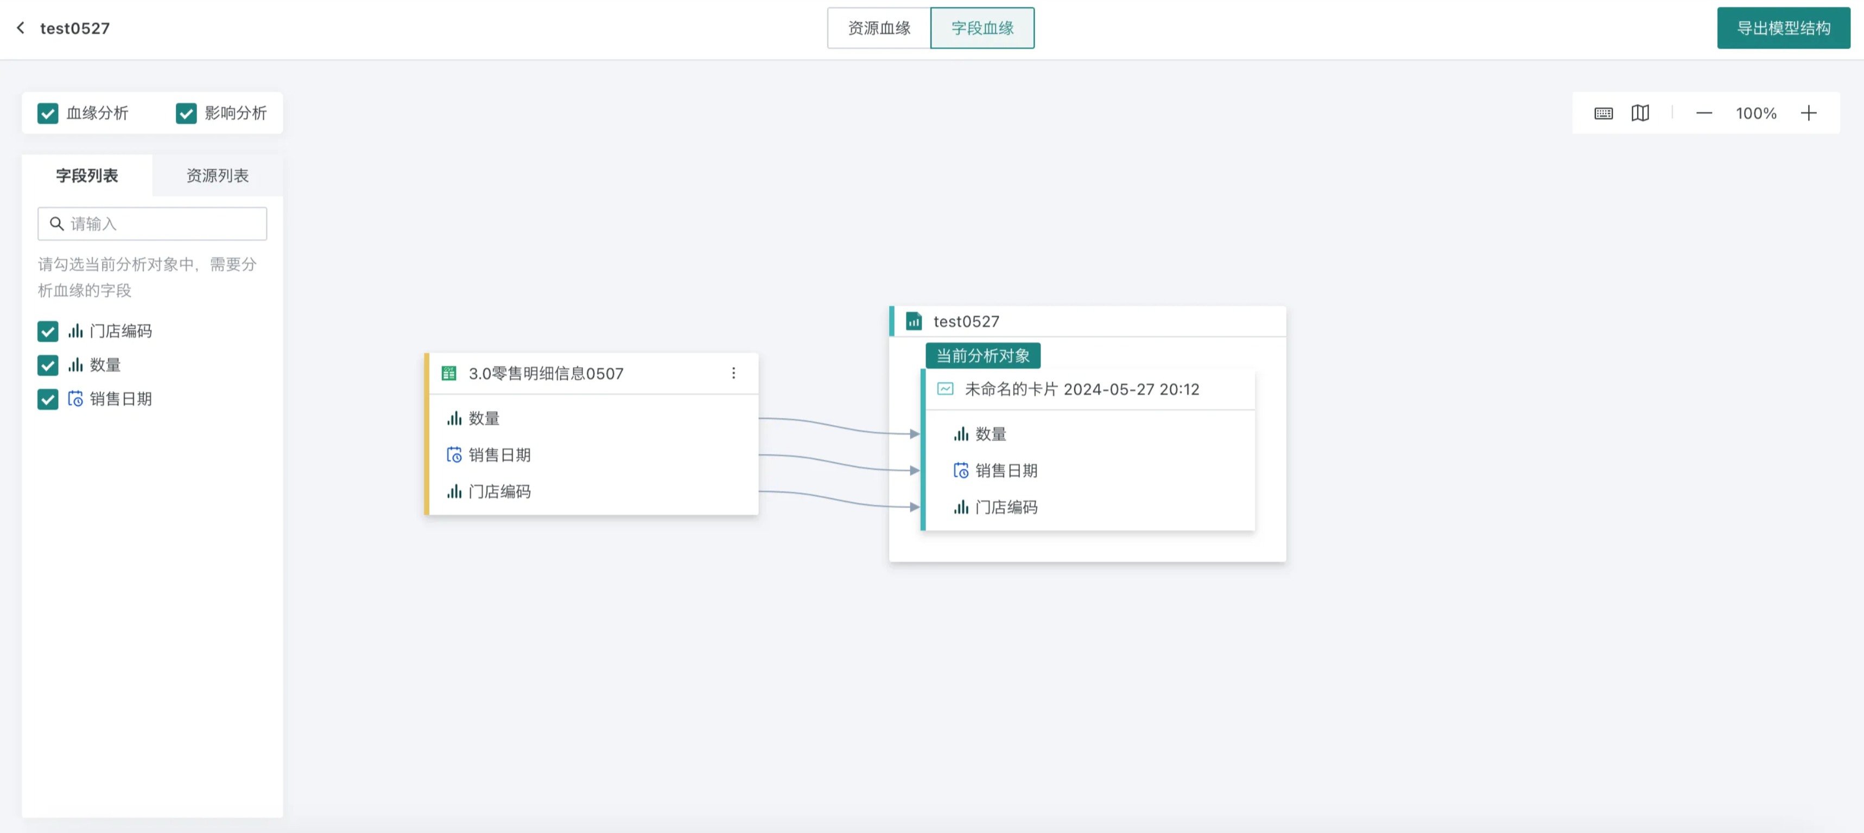The width and height of the screenshot is (1864, 833).
Task: Click the 100% zoom level indicator
Action: 1755,113
